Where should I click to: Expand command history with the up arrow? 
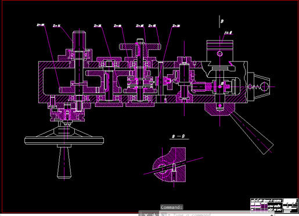(271, 215)
